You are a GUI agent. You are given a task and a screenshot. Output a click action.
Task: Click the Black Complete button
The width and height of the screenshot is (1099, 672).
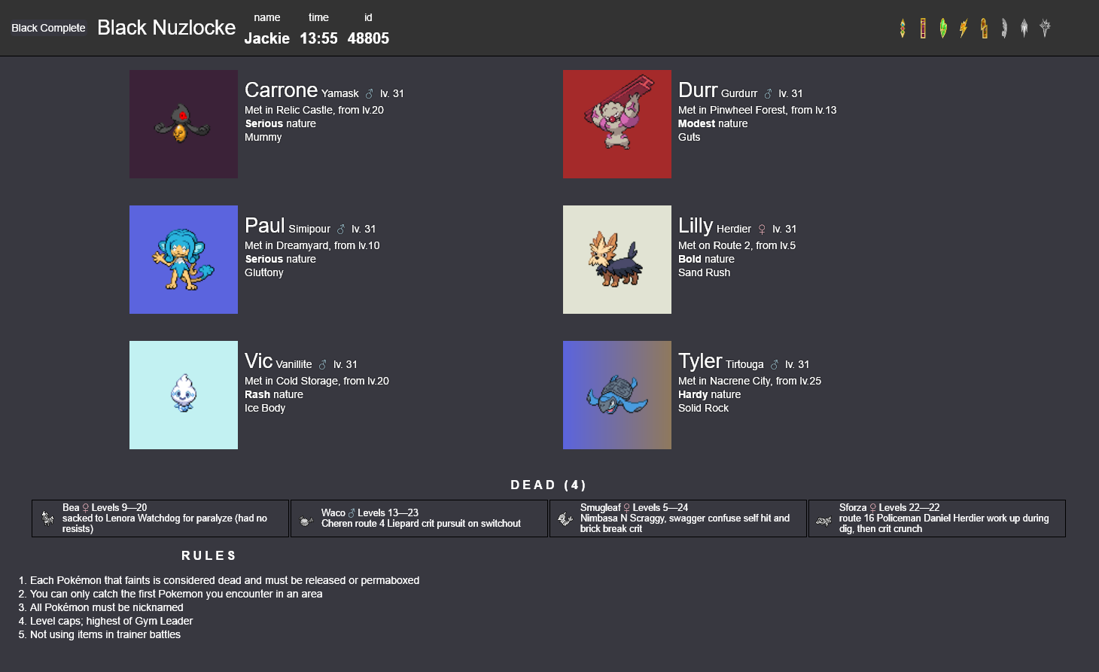[x=48, y=28]
